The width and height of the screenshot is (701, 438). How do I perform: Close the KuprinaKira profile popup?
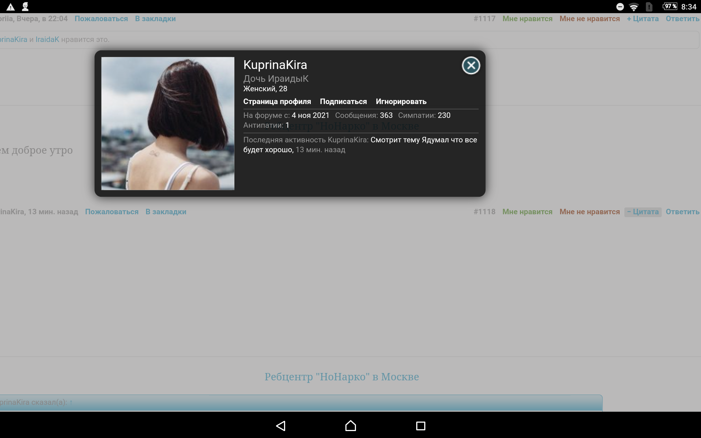coord(471,66)
